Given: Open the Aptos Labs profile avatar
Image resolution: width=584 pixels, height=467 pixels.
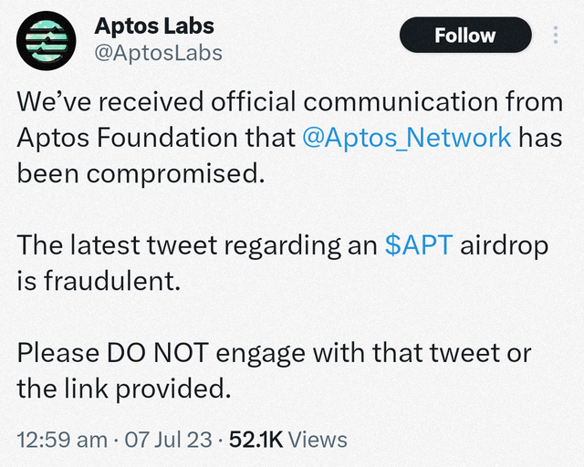Looking at the screenshot, I should click(x=47, y=41).
